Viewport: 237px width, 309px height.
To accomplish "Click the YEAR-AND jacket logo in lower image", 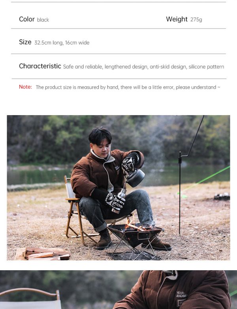I will point(181,294).
